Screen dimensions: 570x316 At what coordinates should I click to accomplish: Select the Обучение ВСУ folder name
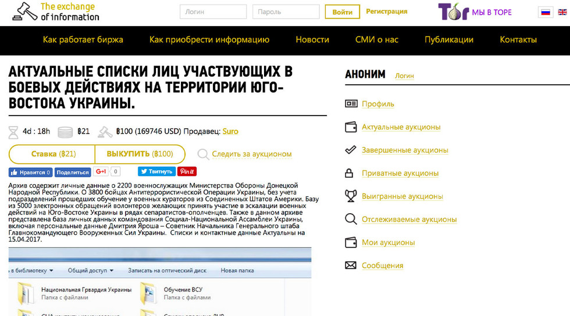click(x=183, y=290)
